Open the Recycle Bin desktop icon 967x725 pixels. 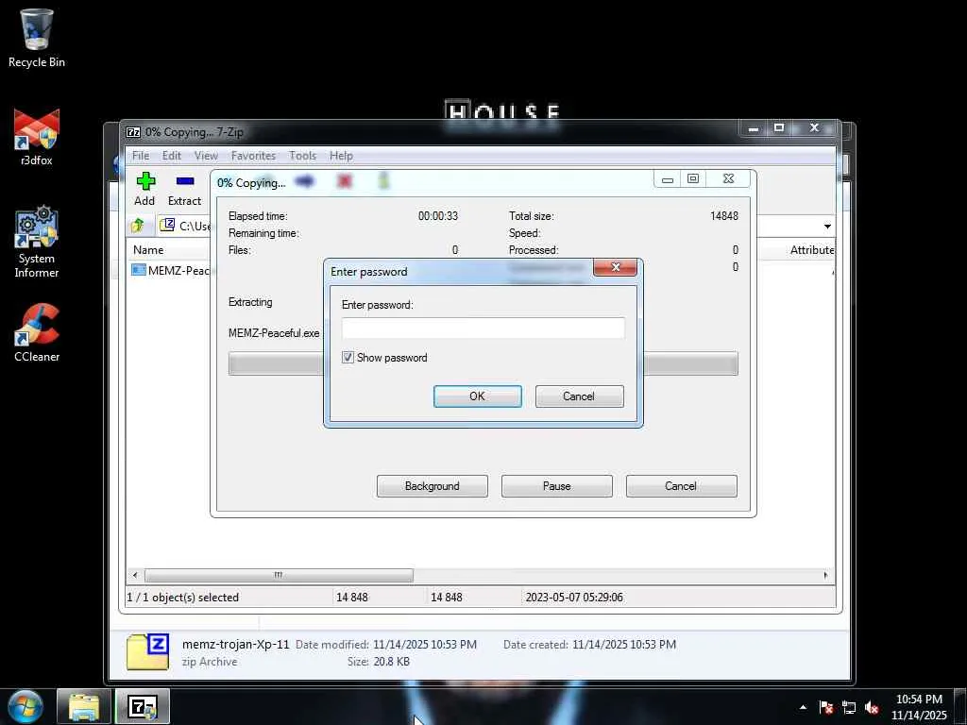[37, 37]
